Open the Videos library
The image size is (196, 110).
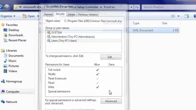coord(13,71)
